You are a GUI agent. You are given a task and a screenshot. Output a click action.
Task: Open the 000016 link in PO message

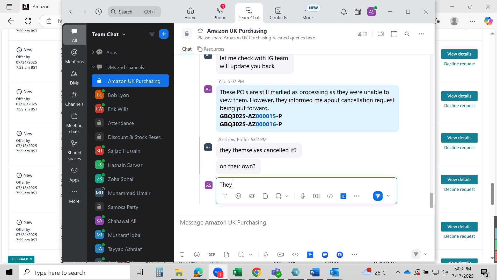click(266, 124)
